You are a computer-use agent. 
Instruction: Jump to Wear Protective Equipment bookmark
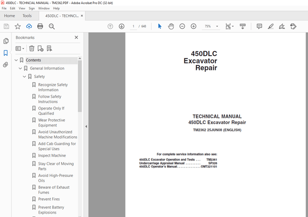(52, 122)
